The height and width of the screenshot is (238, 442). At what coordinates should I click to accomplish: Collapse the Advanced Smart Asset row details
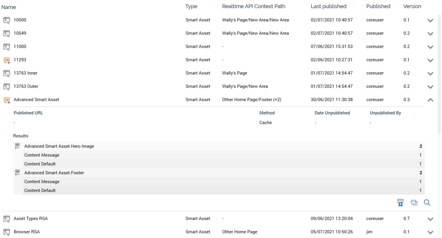pyautogui.click(x=430, y=100)
